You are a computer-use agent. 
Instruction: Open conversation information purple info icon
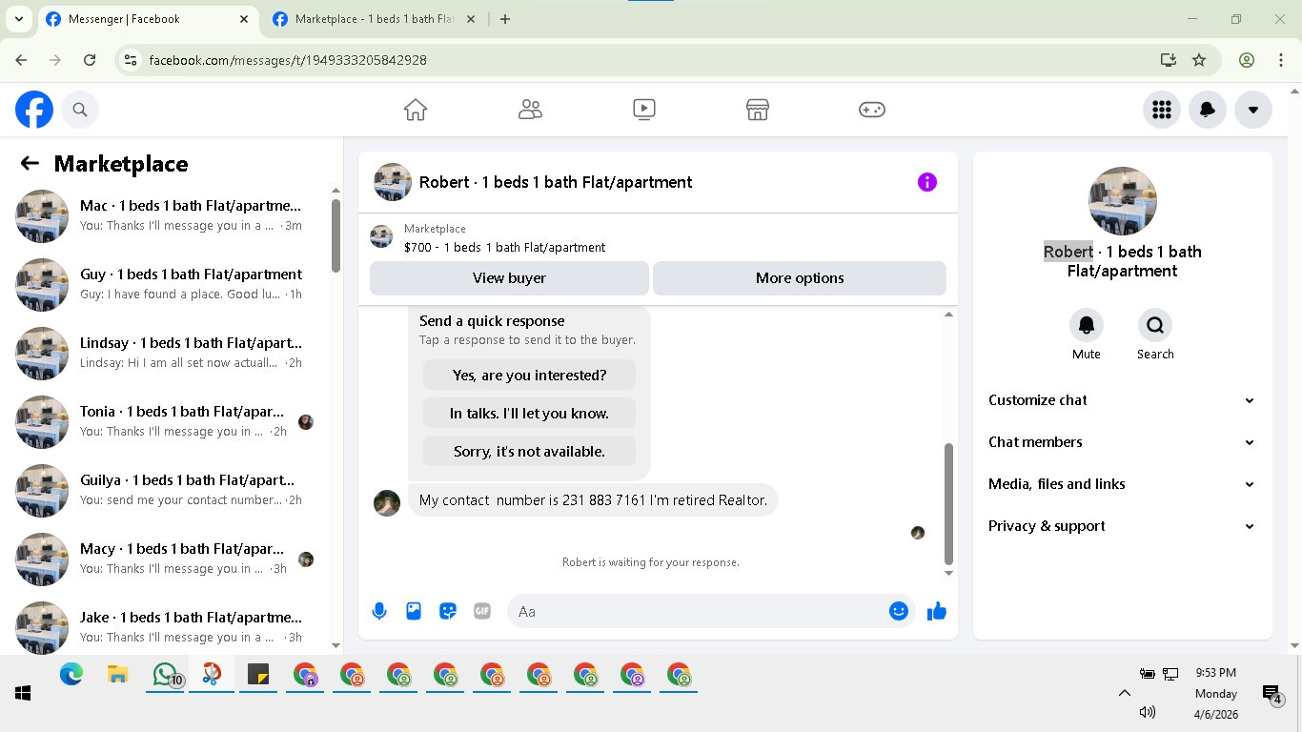tap(927, 182)
